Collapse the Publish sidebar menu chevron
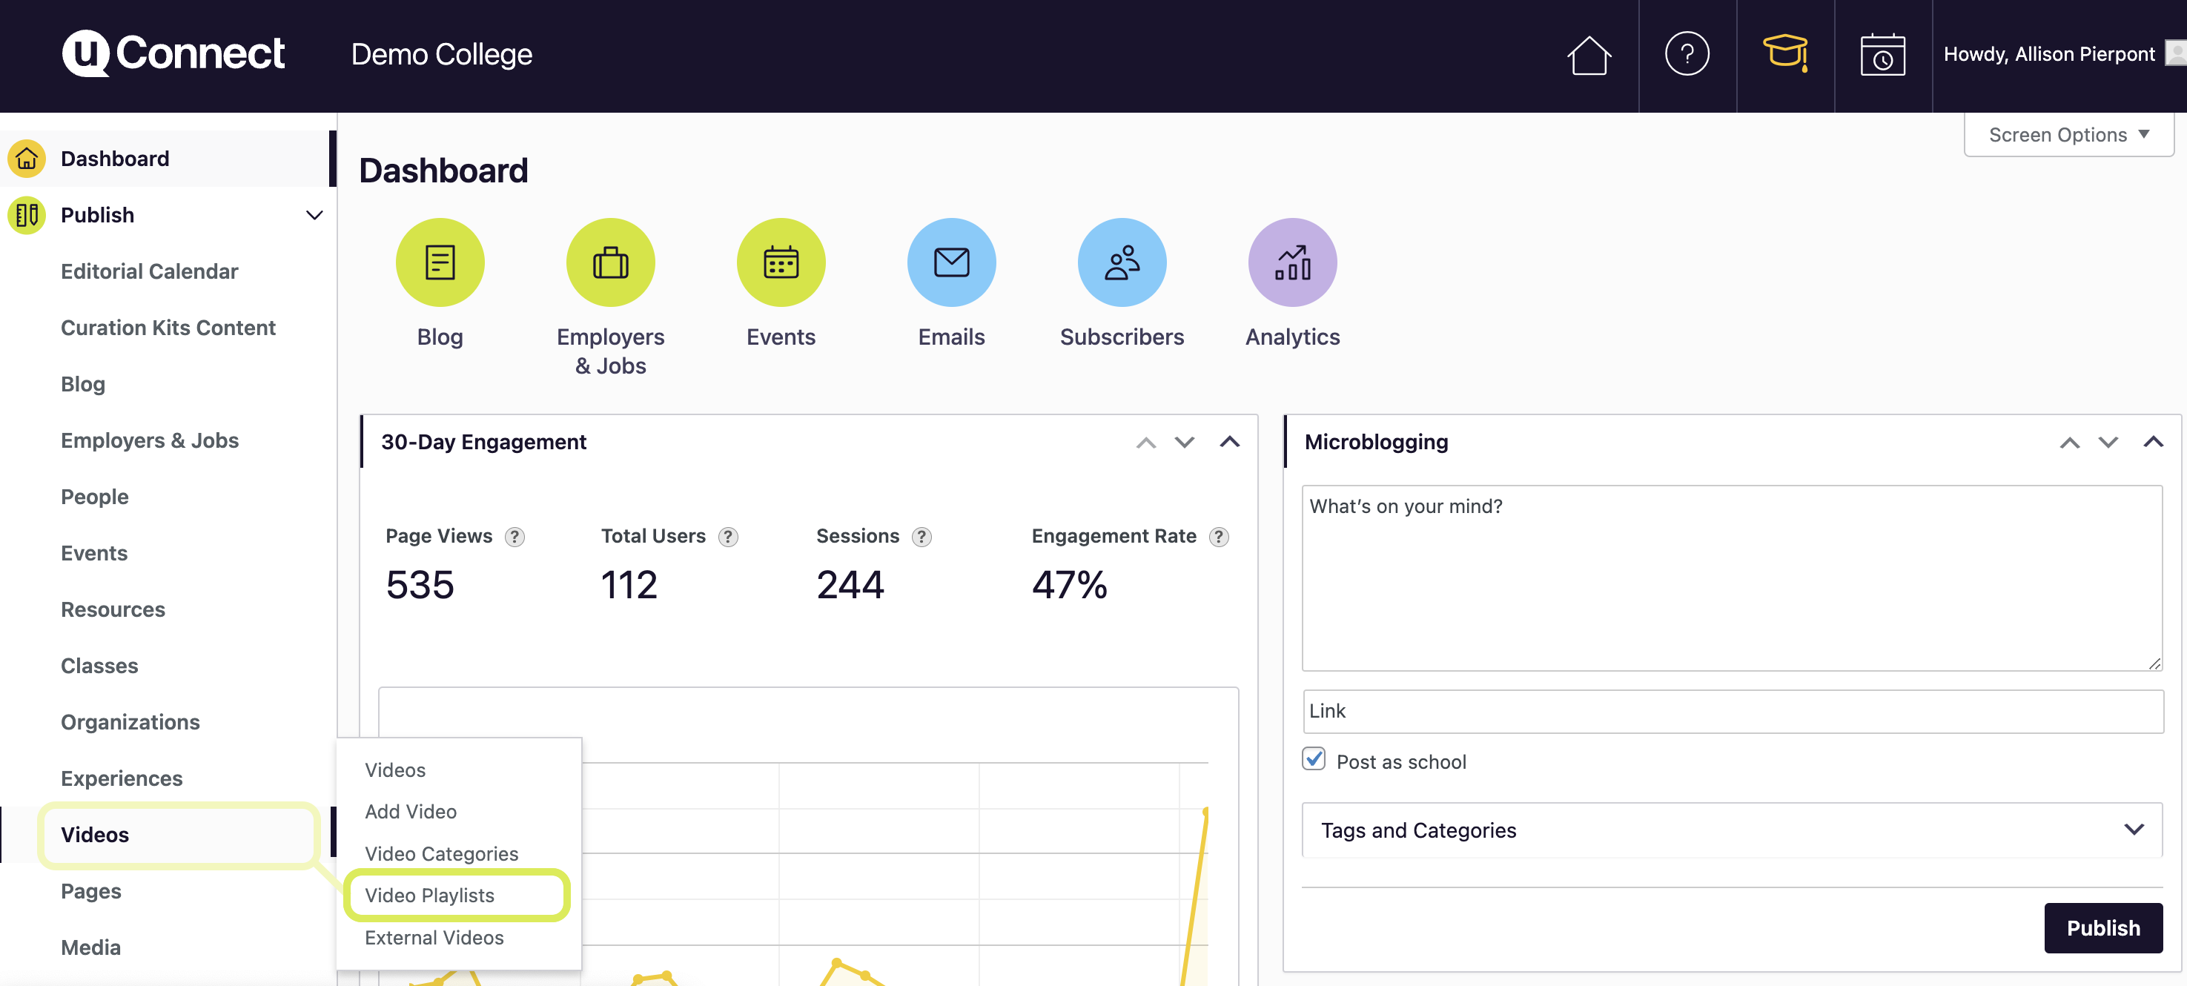This screenshot has height=986, width=2187. 314,215
